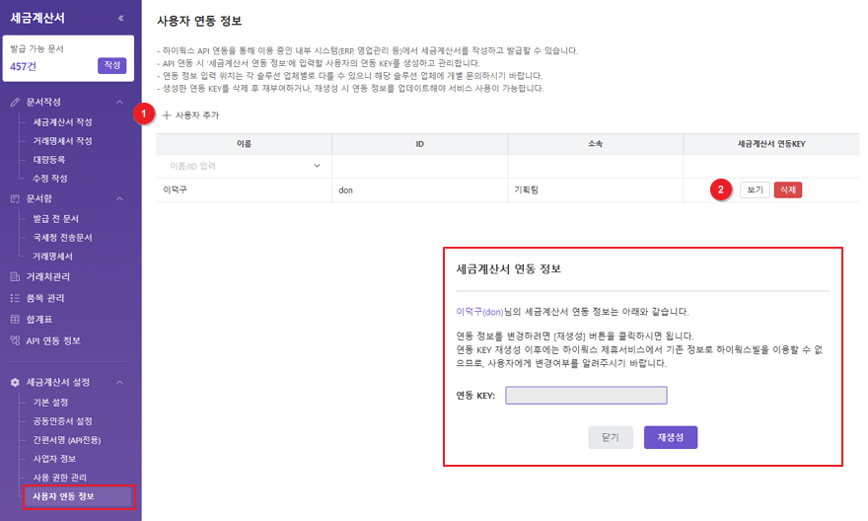Collapse the 문서함 section chevron
This screenshot has width=868, height=521.
[x=119, y=198]
